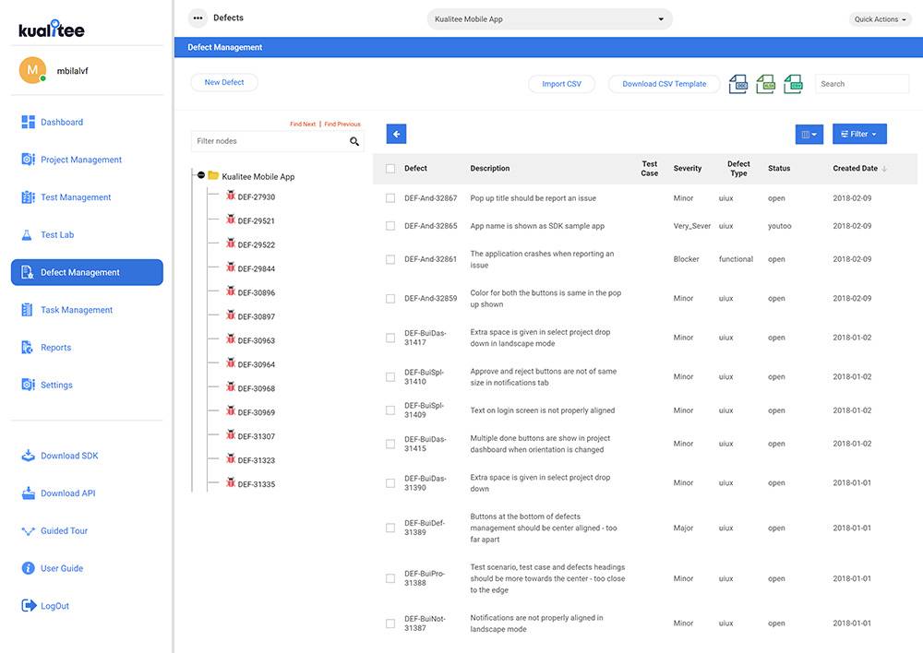The height and width of the screenshot is (653, 923).
Task: Click the first dark blue export file icon
Action: (737, 84)
